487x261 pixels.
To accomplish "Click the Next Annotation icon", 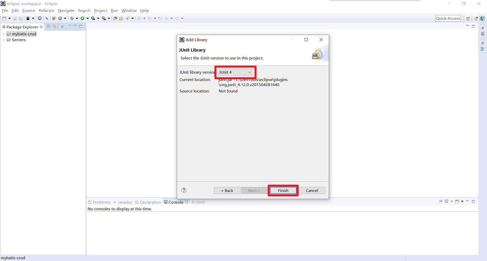I will click(x=139, y=18).
